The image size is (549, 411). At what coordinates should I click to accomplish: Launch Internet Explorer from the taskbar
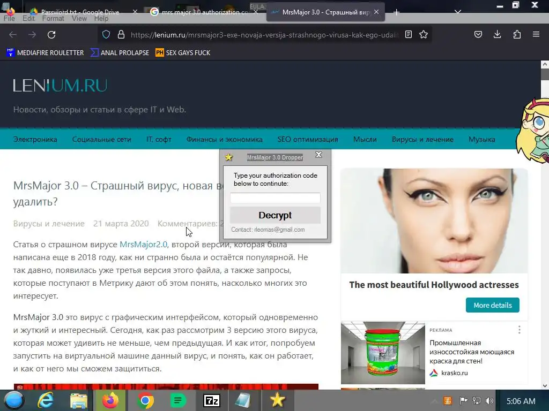click(46, 400)
